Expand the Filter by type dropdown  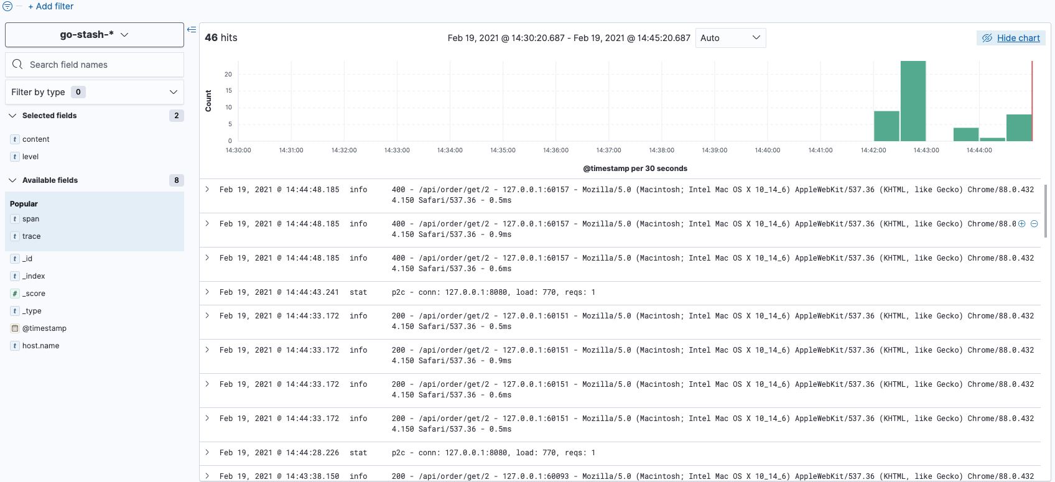[x=95, y=92]
